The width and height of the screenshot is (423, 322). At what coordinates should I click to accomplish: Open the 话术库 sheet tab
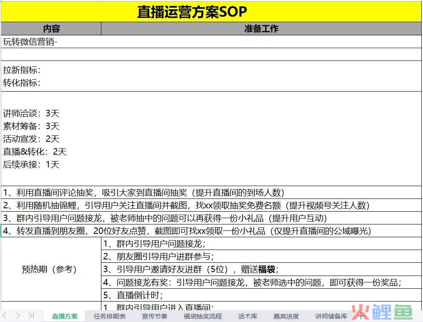coord(247,316)
